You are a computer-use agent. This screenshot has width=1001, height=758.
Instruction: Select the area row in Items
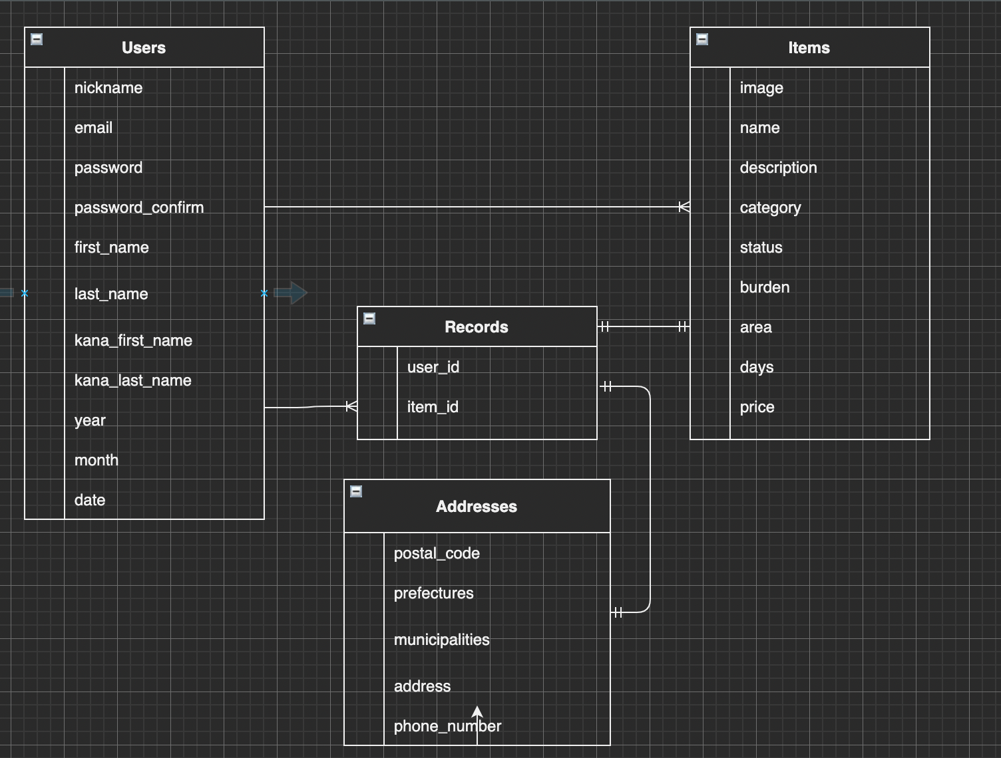[810, 326]
